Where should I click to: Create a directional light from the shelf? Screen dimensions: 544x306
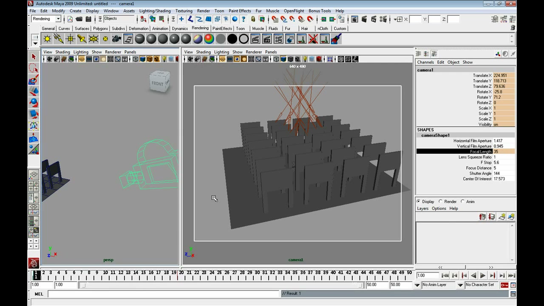59,39
